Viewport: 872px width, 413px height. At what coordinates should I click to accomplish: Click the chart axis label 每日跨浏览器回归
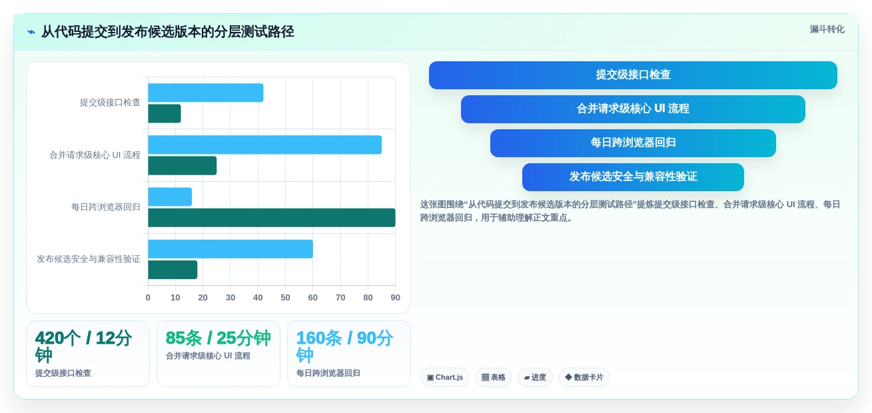[x=106, y=207]
